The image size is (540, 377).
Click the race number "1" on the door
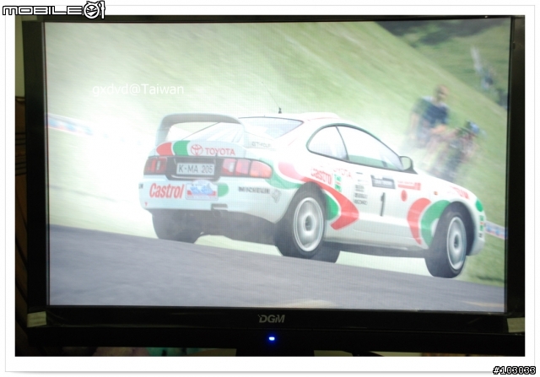point(382,204)
